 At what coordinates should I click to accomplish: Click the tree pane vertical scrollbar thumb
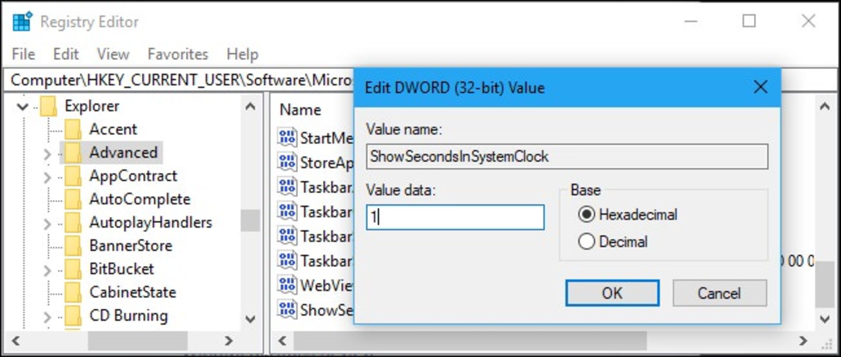click(x=250, y=220)
